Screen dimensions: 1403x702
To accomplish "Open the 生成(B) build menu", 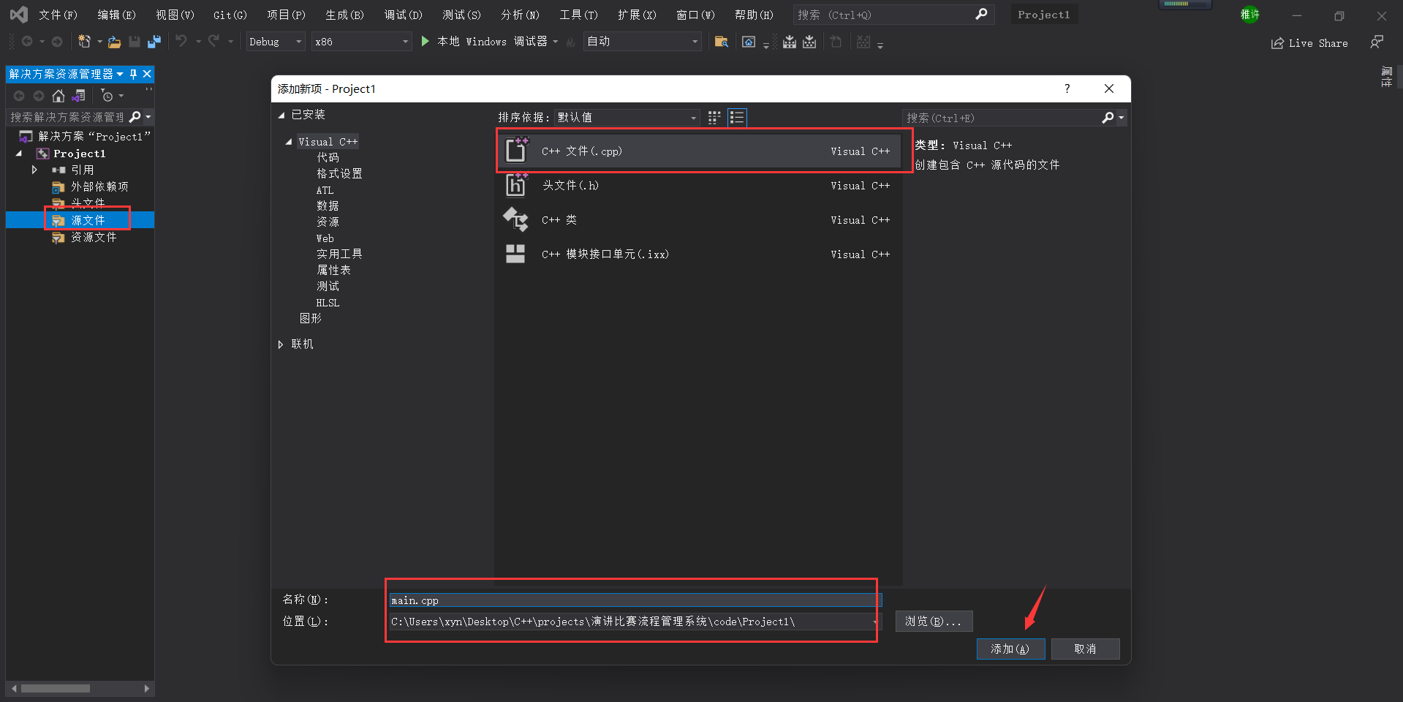I will pos(344,15).
